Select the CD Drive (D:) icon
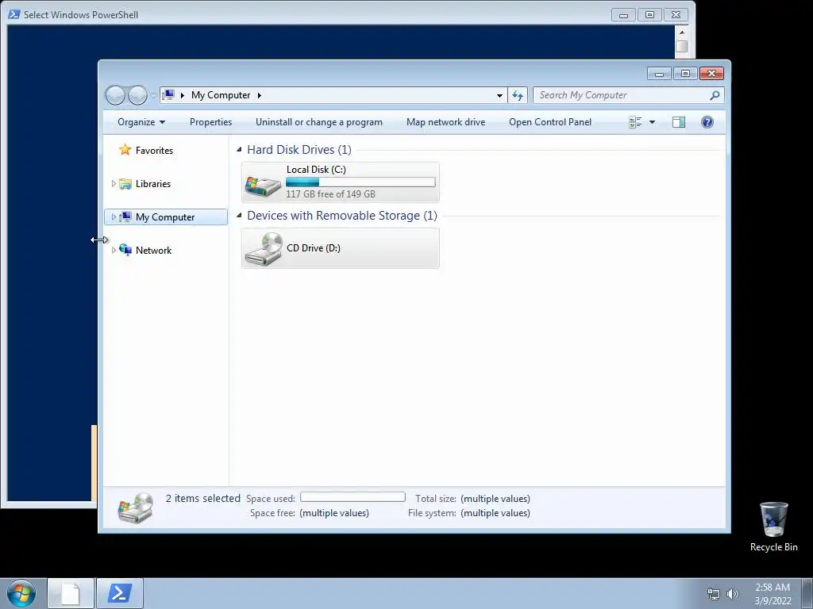 [x=264, y=248]
